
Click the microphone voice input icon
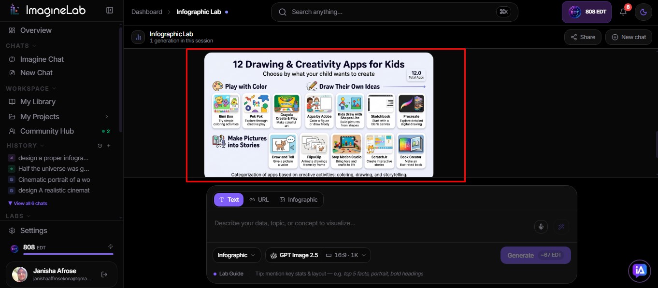click(x=541, y=226)
